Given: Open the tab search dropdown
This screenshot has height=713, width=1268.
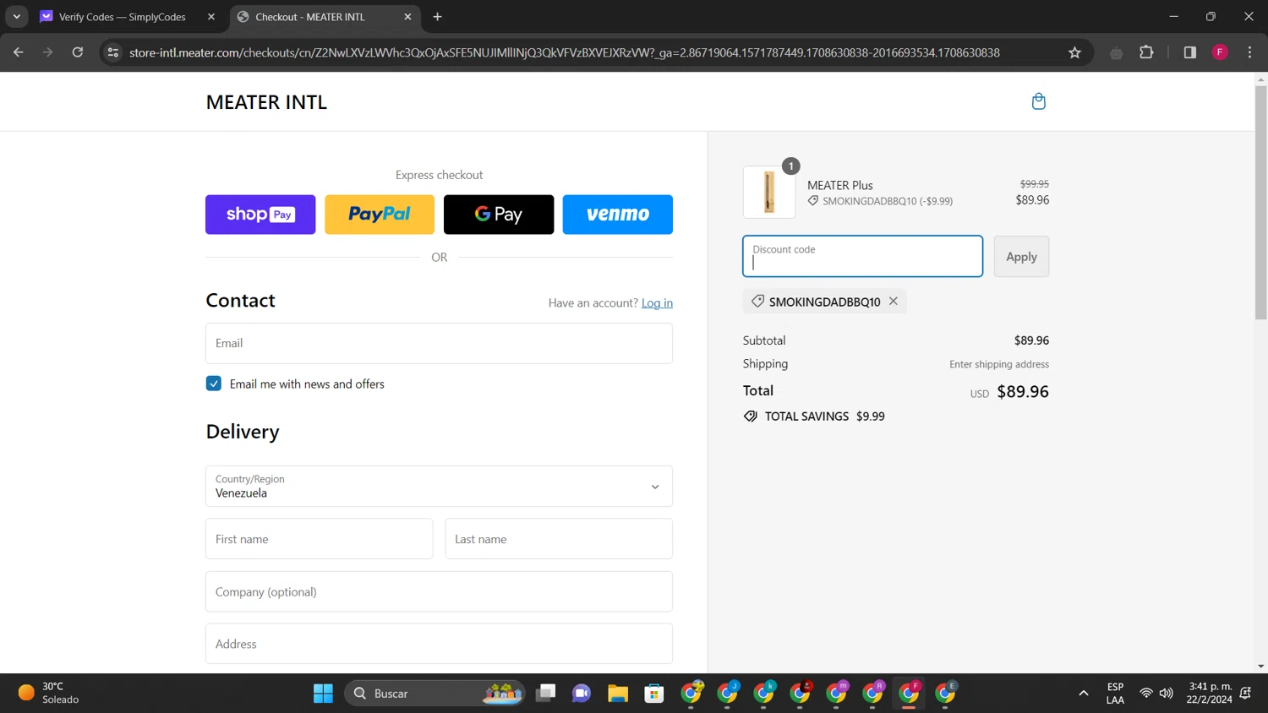Looking at the screenshot, I should pos(17,17).
